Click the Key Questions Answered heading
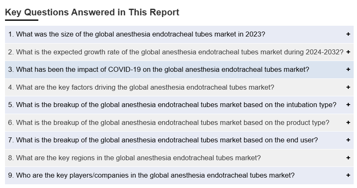The width and height of the screenshot is (357, 188). (92, 12)
